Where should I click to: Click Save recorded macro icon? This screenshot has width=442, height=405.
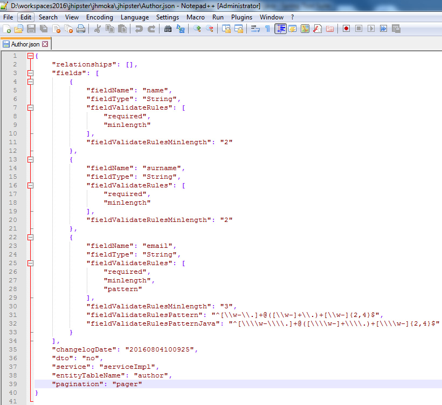pos(396,29)
